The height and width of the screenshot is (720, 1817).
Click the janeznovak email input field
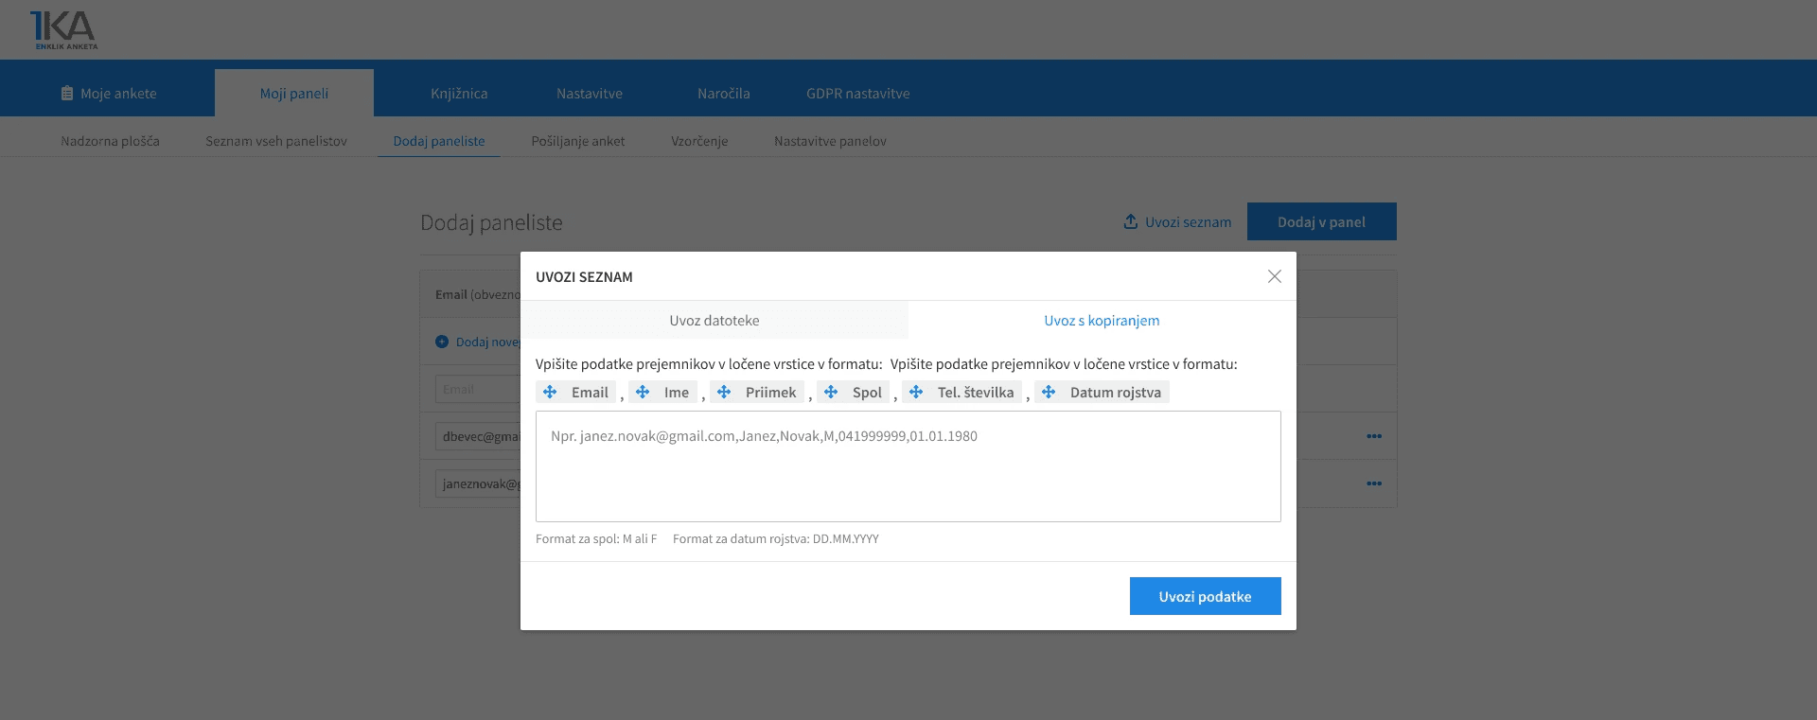pyautogui.click(x=478, y=483)
